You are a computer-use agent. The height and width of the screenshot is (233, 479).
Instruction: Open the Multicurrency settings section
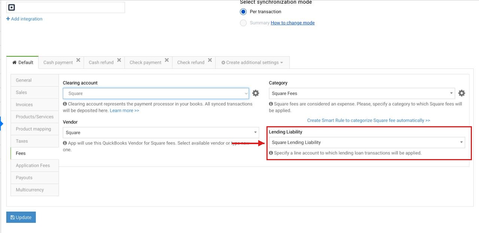tap(35, 190)
